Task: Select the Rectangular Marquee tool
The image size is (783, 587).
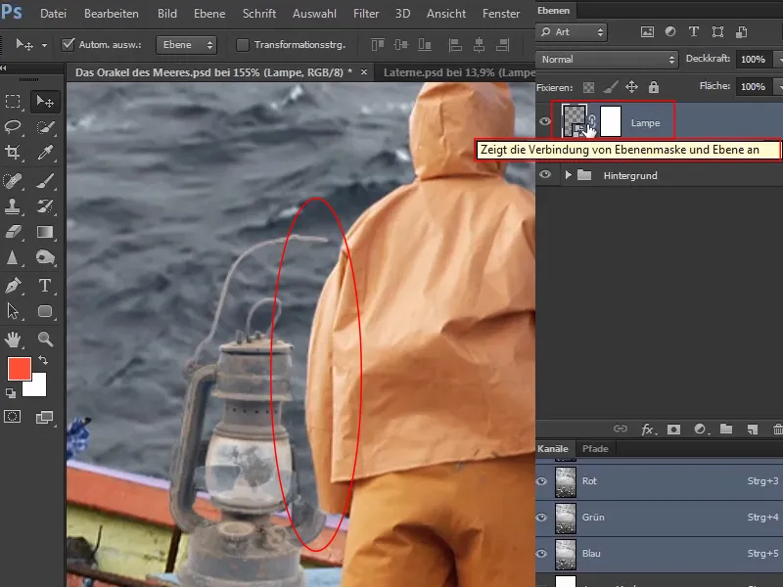Action: [x=13, y=102]
